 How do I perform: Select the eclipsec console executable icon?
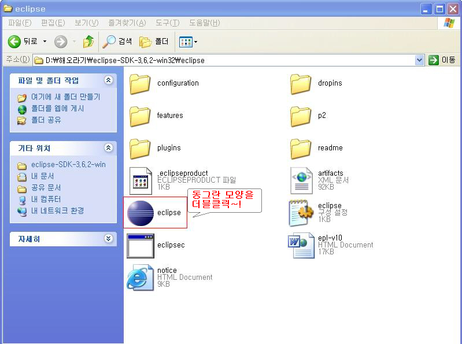coord(141,246)
